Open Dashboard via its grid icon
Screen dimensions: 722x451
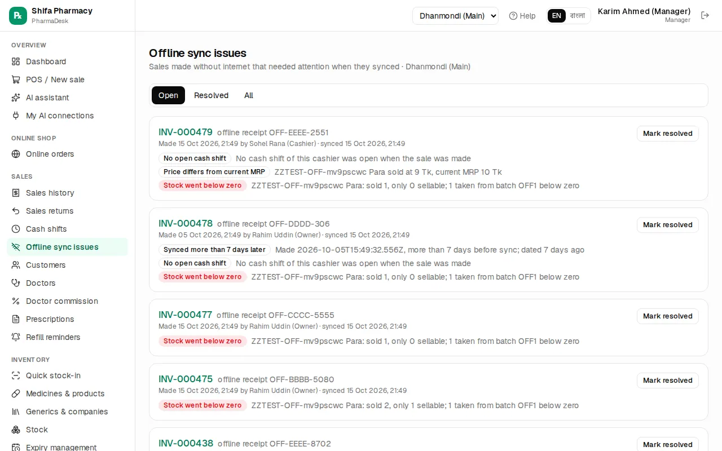[x=16, y=61]
